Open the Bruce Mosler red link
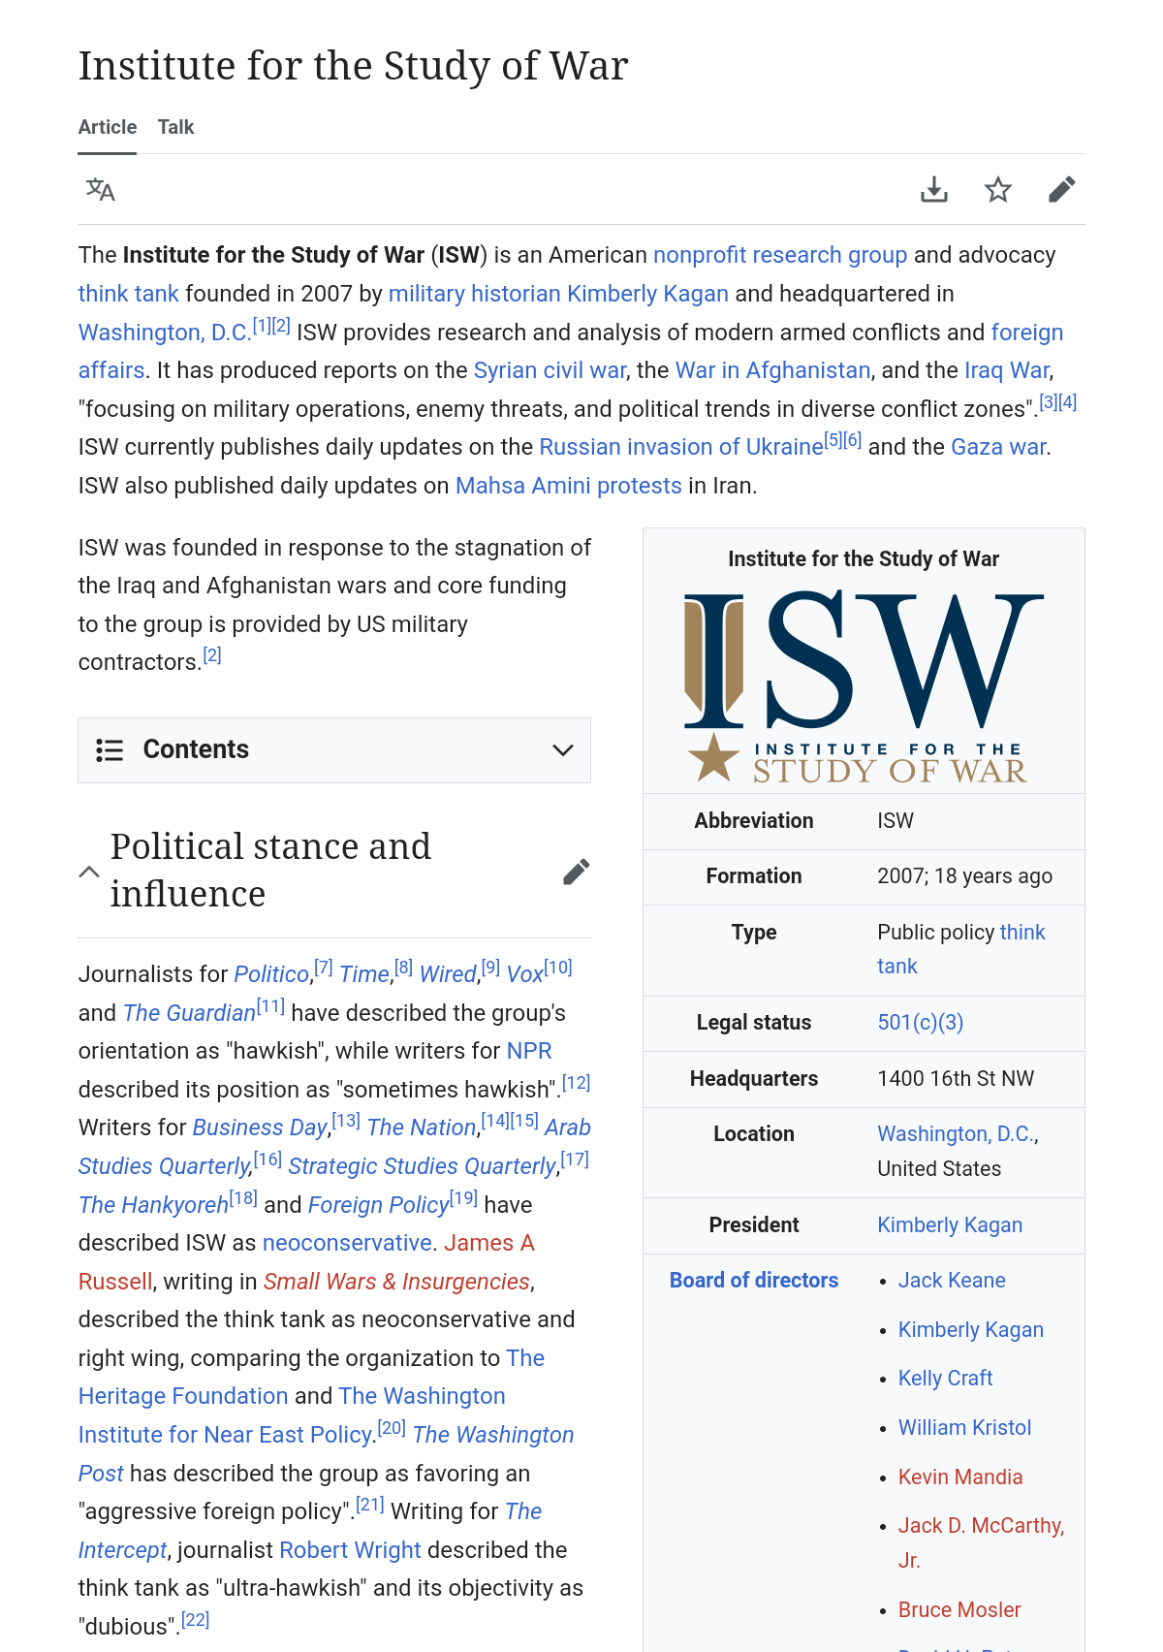The image size is (1163, 1652). [x=959, y=1610]
